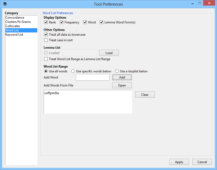Cancel the preferences dialog
The width and height of the screenshot is (217, 170).
(x=202, y=162)
